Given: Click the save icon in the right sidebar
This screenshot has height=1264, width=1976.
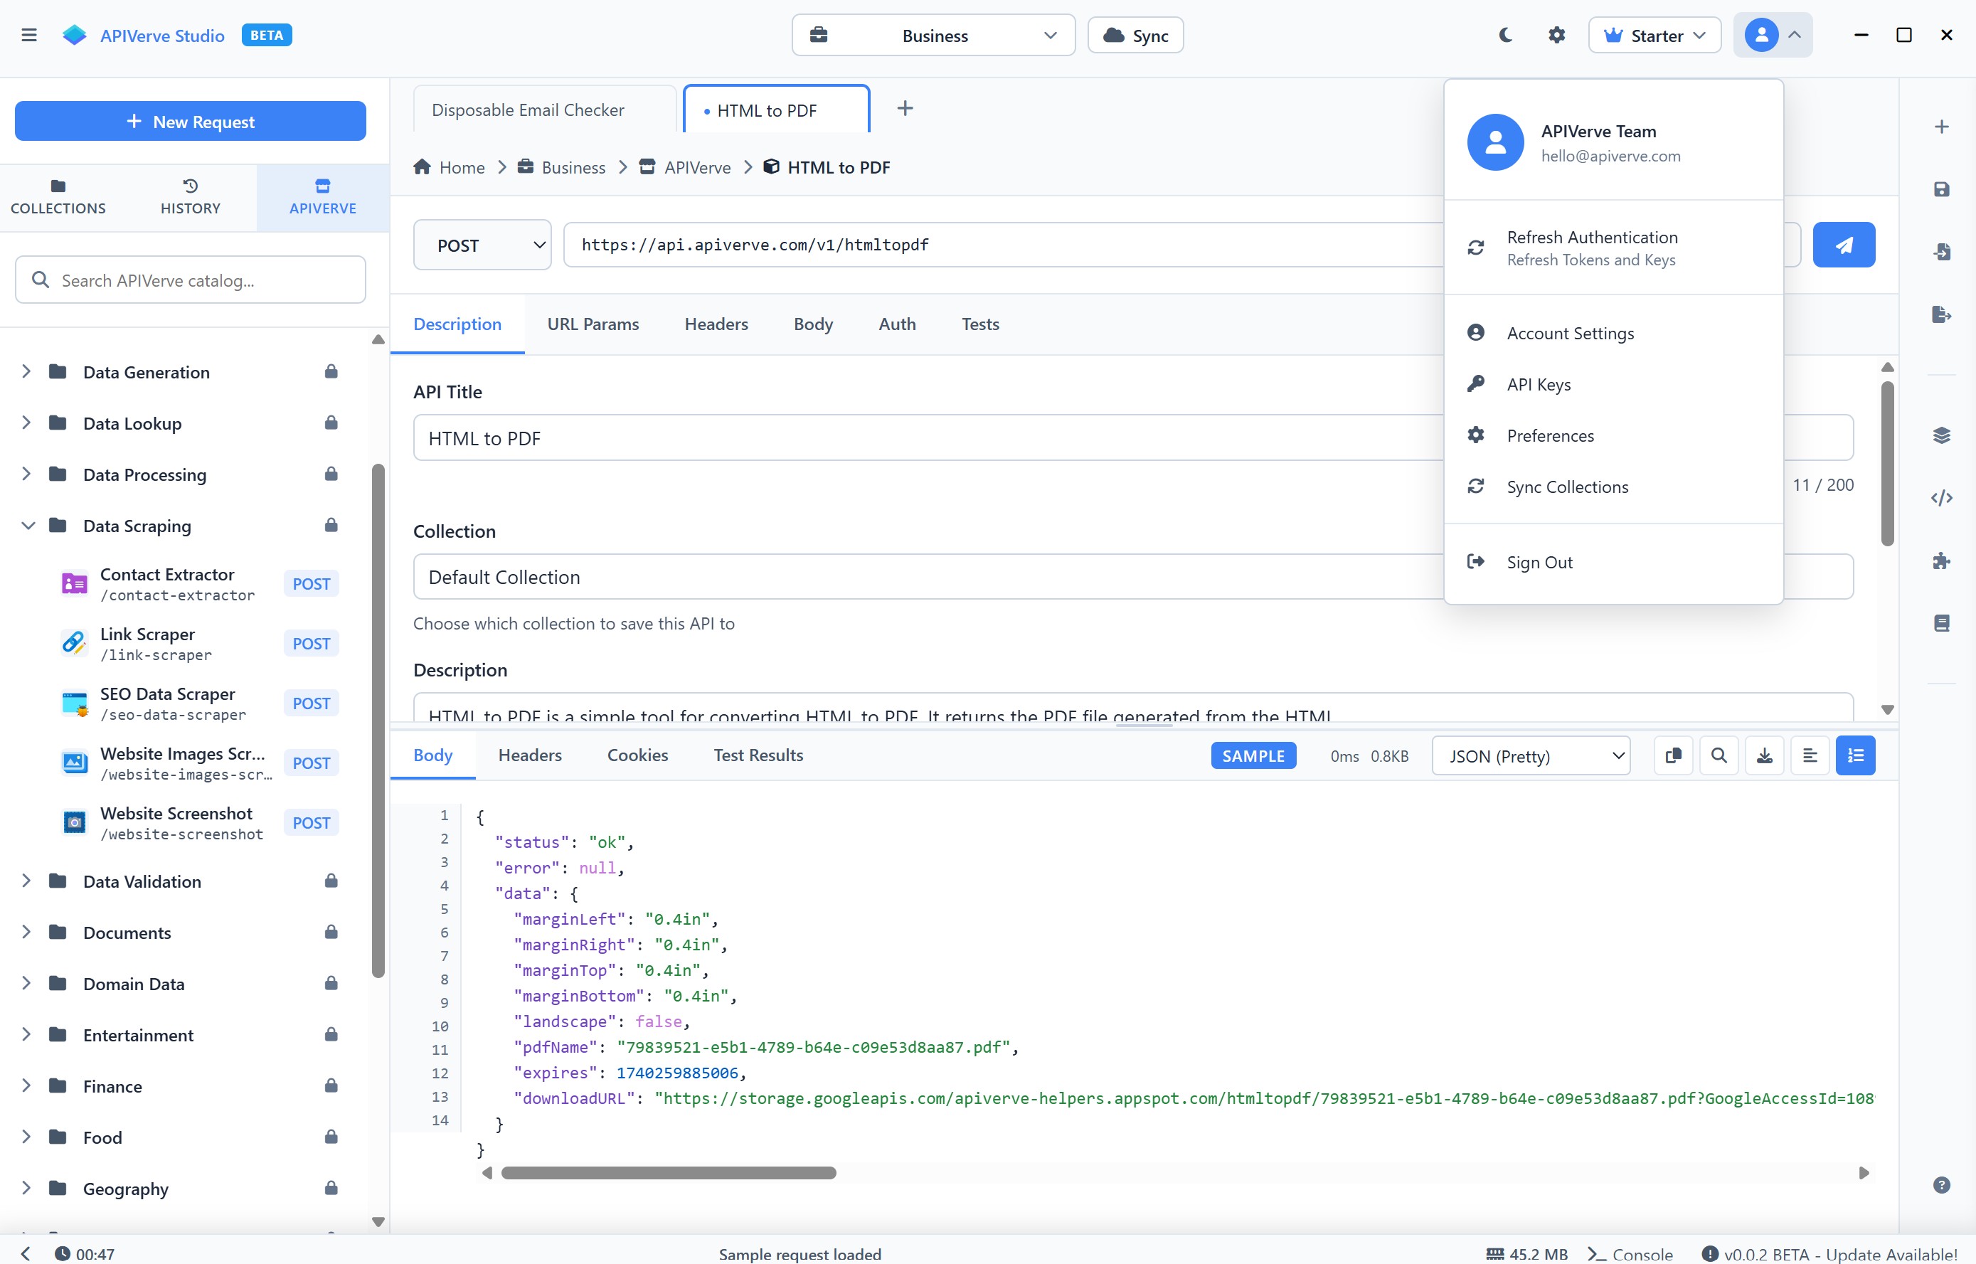Looking at the screenshot, I should tap(1940, 190).
